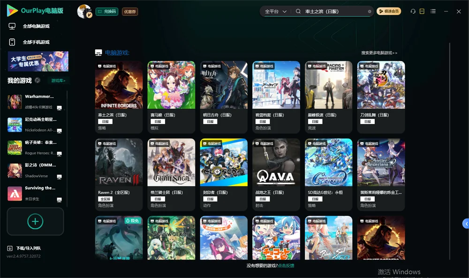Click the OurPlay logo at top left
This screenshot has height=278, width=469.
(35, 10)
